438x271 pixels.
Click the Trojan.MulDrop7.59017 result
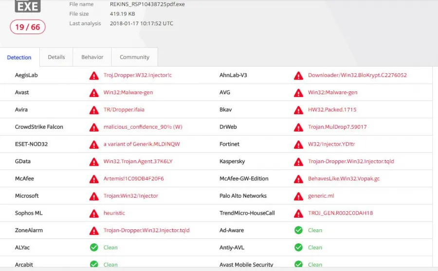tap(337, 127)
